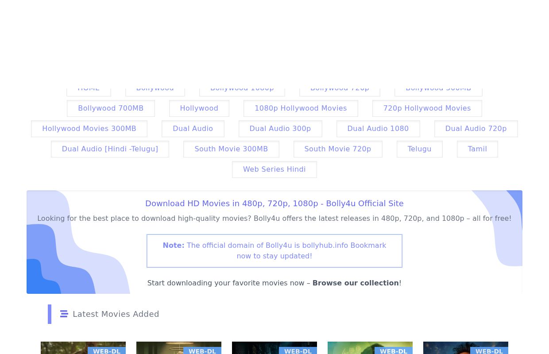Image resolution: width=549 pixels, height=354 pixels.
Task: Go to South Movie 300MB
Action: [231, 149]
